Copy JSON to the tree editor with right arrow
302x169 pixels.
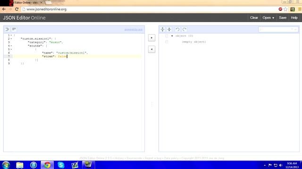click(x=151, y=38)
